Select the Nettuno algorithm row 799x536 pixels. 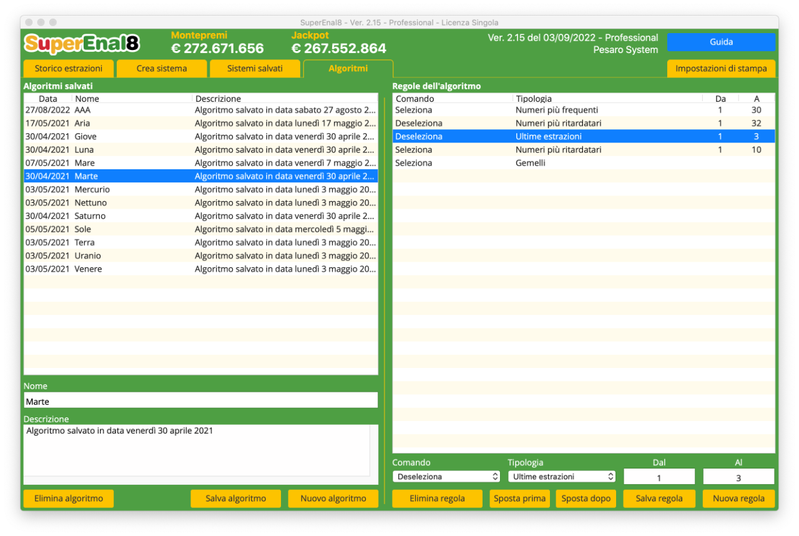tap(201, 202)
